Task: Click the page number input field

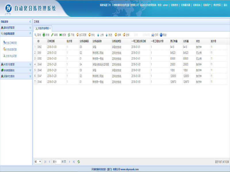Action: tap(56, 162)
